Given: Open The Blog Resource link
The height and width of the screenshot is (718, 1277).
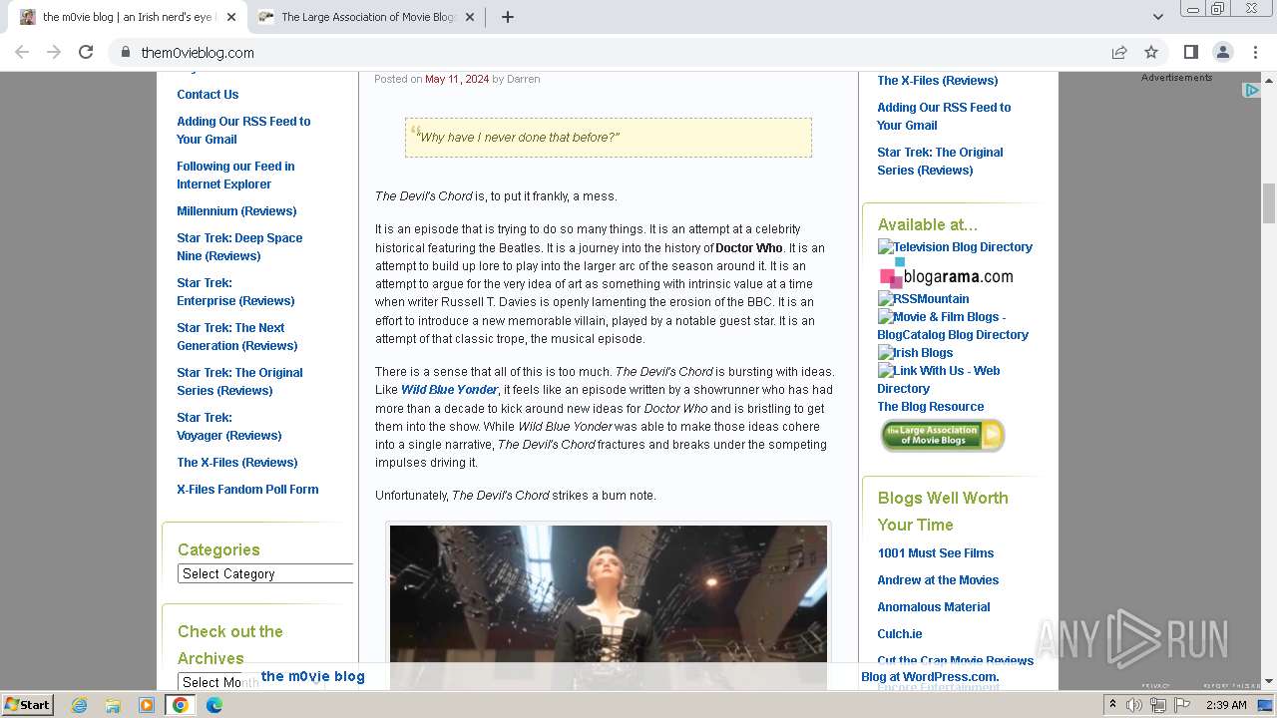Looking at the screenshot, I should click(x=930, y=406).
